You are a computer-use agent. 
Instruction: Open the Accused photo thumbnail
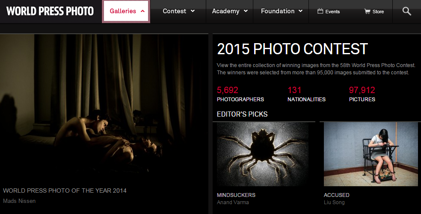pos(371,154)
